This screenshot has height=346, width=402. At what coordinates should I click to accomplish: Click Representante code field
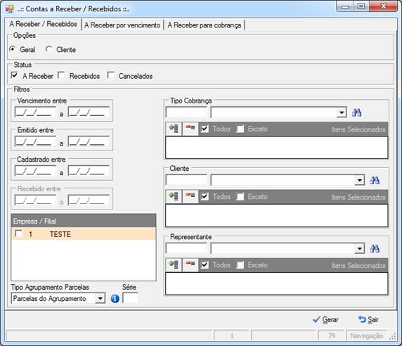point(186,248)
